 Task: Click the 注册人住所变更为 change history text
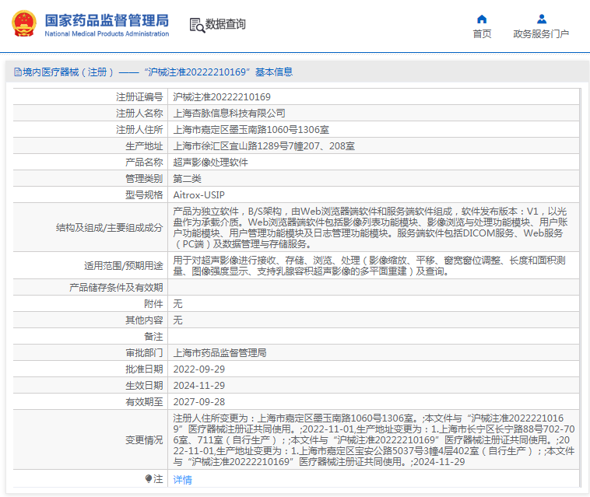click(374, 440)
